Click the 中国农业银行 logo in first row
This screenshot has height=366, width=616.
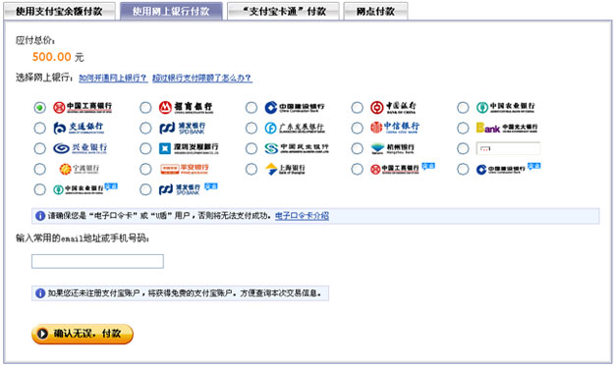505,107
